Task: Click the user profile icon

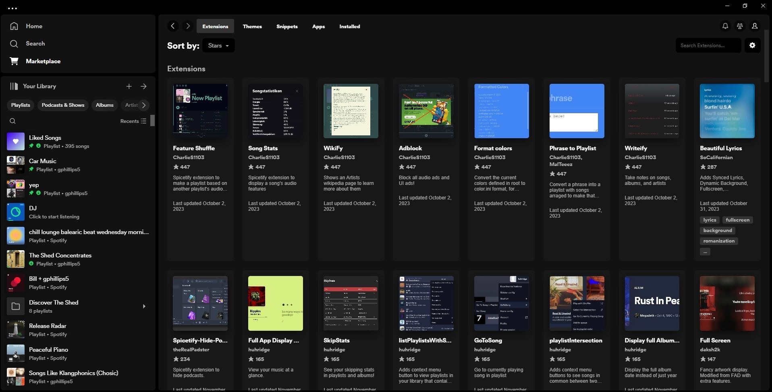Action: coord(754,26)
